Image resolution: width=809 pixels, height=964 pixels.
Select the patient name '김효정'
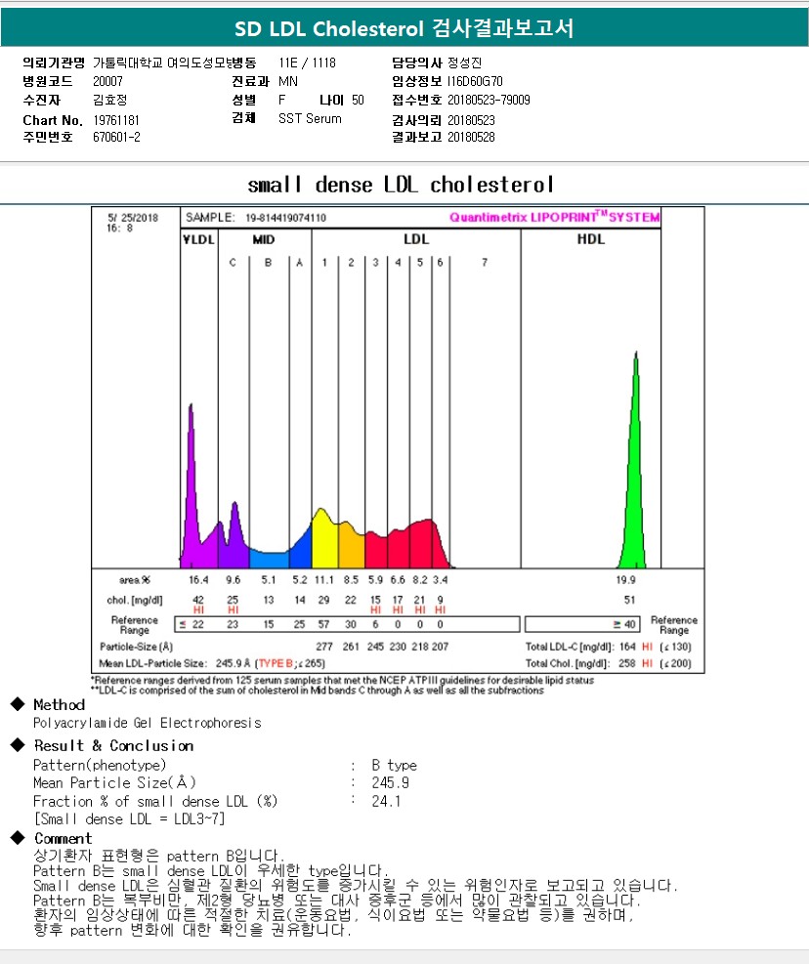coord(109,100)
